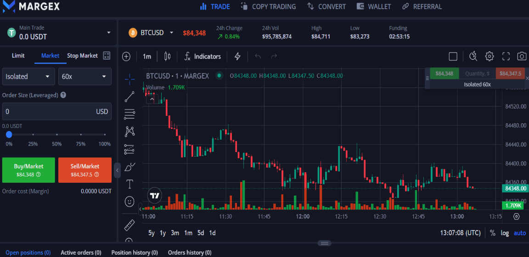Click the Buy/Market button

coord(28,170)
